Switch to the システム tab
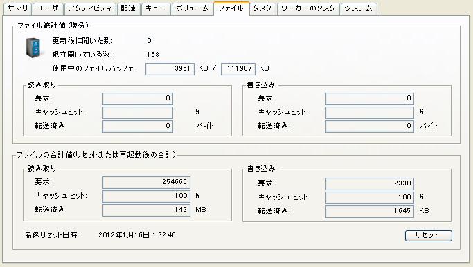Image resolution: width=473 pixels, height=267 pixels. tap(358, 8)
